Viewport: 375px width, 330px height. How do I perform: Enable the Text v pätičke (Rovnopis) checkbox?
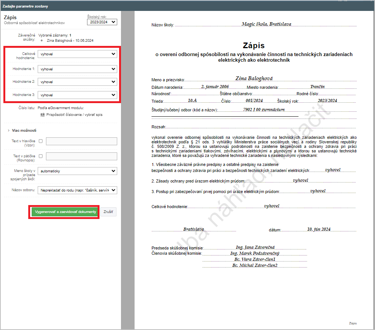41,156
